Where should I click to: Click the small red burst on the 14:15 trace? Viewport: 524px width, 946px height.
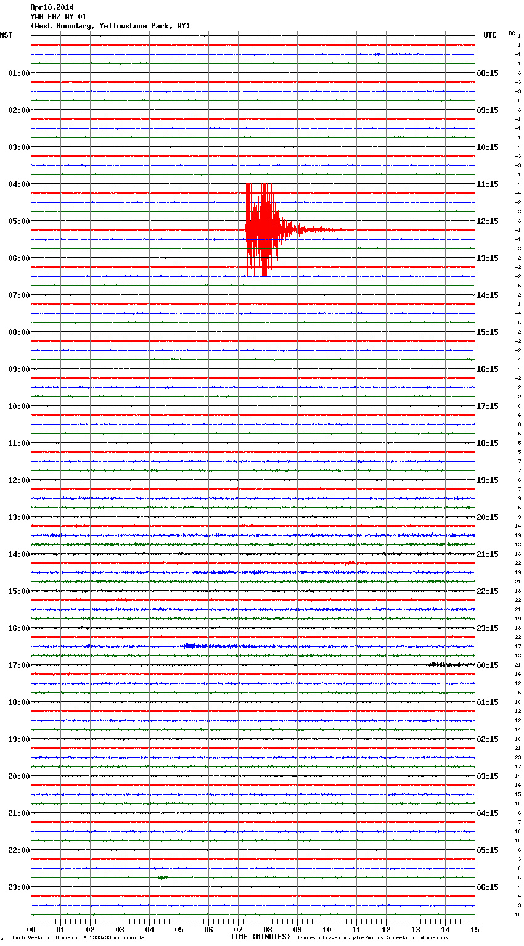(x=350, y=562)
